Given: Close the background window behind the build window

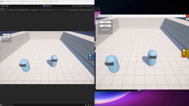Looking at the screenshot, I should click(98, 9).
